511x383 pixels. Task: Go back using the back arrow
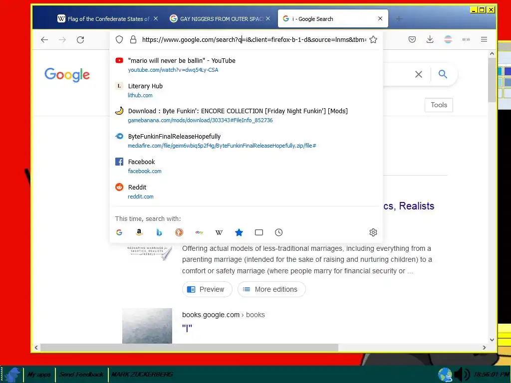click(44, 40)
